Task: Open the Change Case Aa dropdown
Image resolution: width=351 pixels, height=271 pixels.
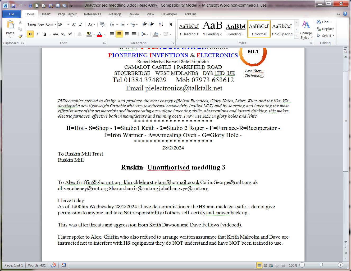Action: (x=92, y=25)
